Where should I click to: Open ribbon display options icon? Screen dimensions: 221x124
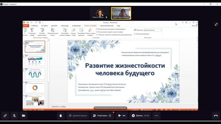tap(186, 22)
